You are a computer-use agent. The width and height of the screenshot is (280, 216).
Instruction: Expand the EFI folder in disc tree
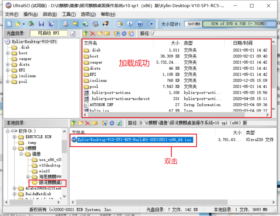(8, 70)
